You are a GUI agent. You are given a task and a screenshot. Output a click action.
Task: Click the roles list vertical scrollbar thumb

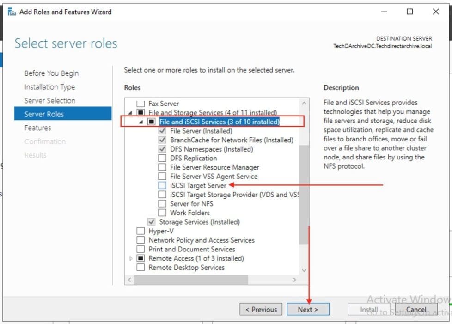(x=304, y=194)
